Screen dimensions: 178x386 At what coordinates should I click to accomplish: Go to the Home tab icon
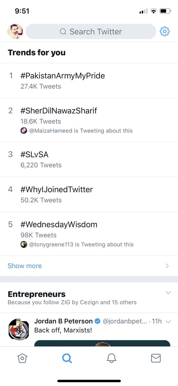(x=22, y=358)
